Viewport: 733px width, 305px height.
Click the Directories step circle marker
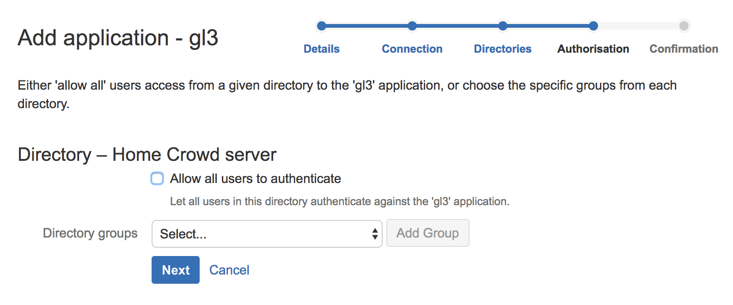point(503,26)
